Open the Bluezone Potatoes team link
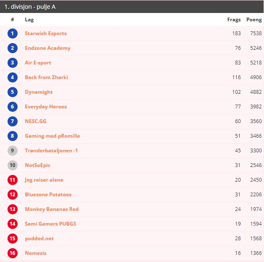This screenshot has width=264, height=262. pos(48,195)
